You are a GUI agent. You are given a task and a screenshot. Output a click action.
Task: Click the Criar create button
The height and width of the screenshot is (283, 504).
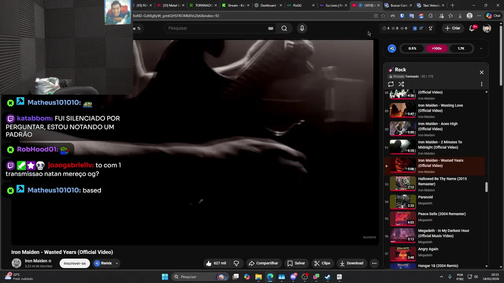point(452,28)
